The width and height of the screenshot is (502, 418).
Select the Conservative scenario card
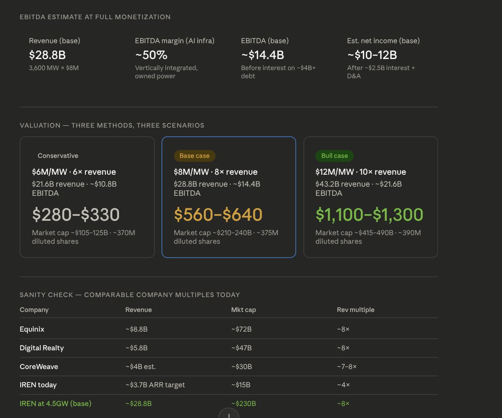87,197
